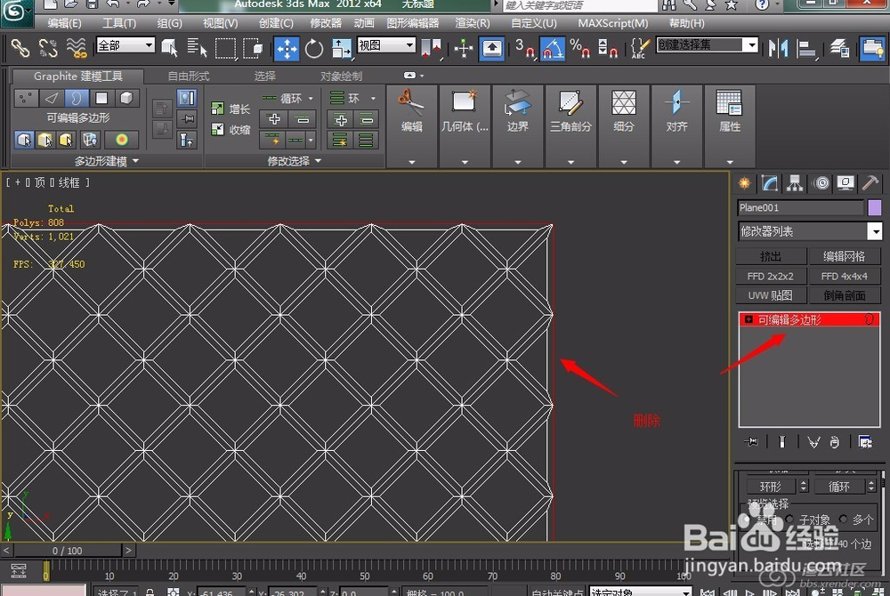Open the 边界 ribbon panel

click(517, 126)
